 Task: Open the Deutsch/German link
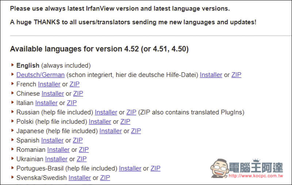pyautogui.click(x=41, y=75)
